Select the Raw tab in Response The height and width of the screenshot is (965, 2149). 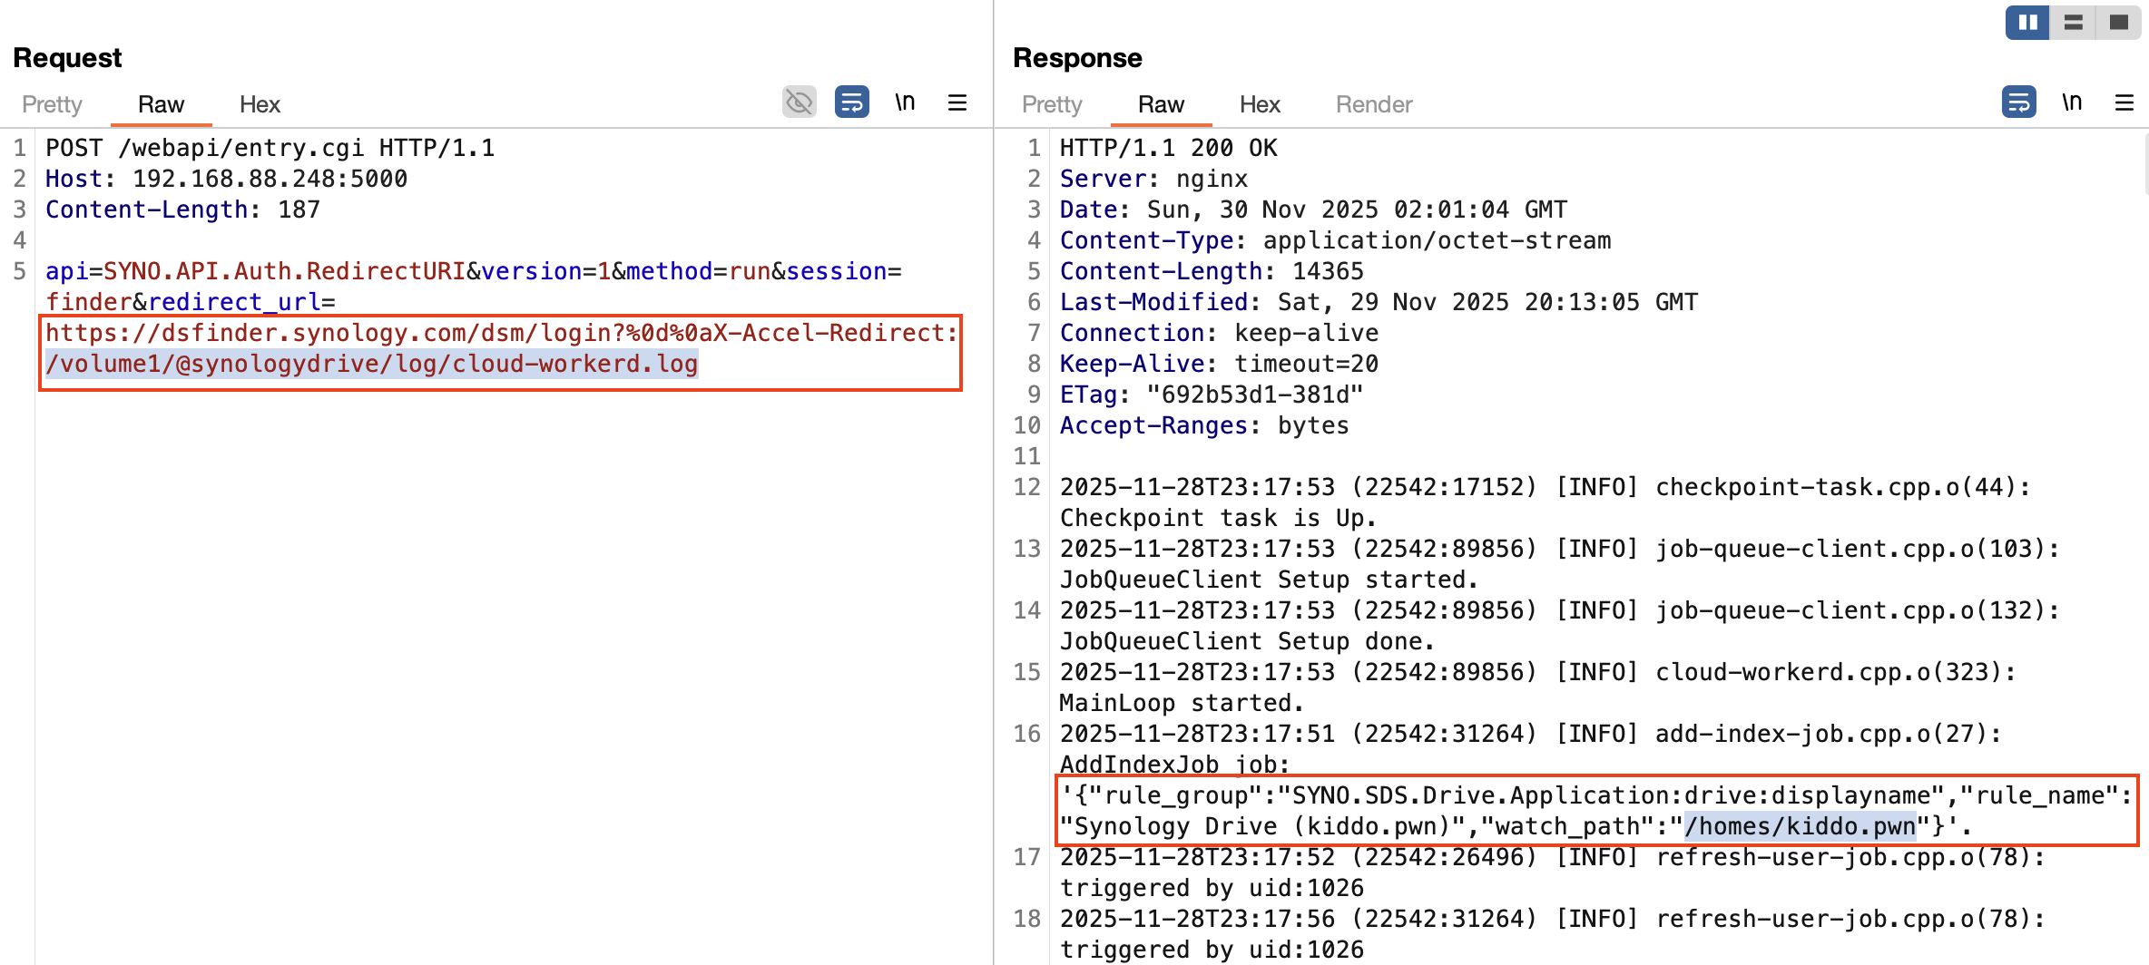coord(1161,104)
